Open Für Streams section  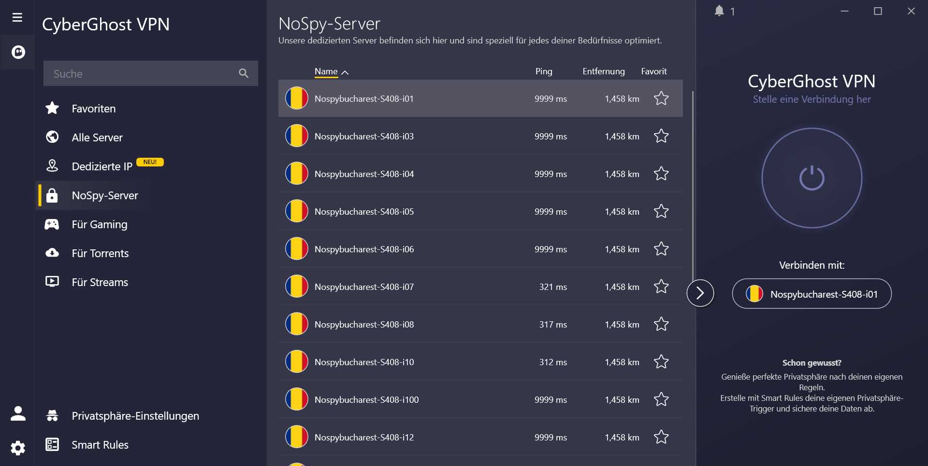[x=100, y=282]
